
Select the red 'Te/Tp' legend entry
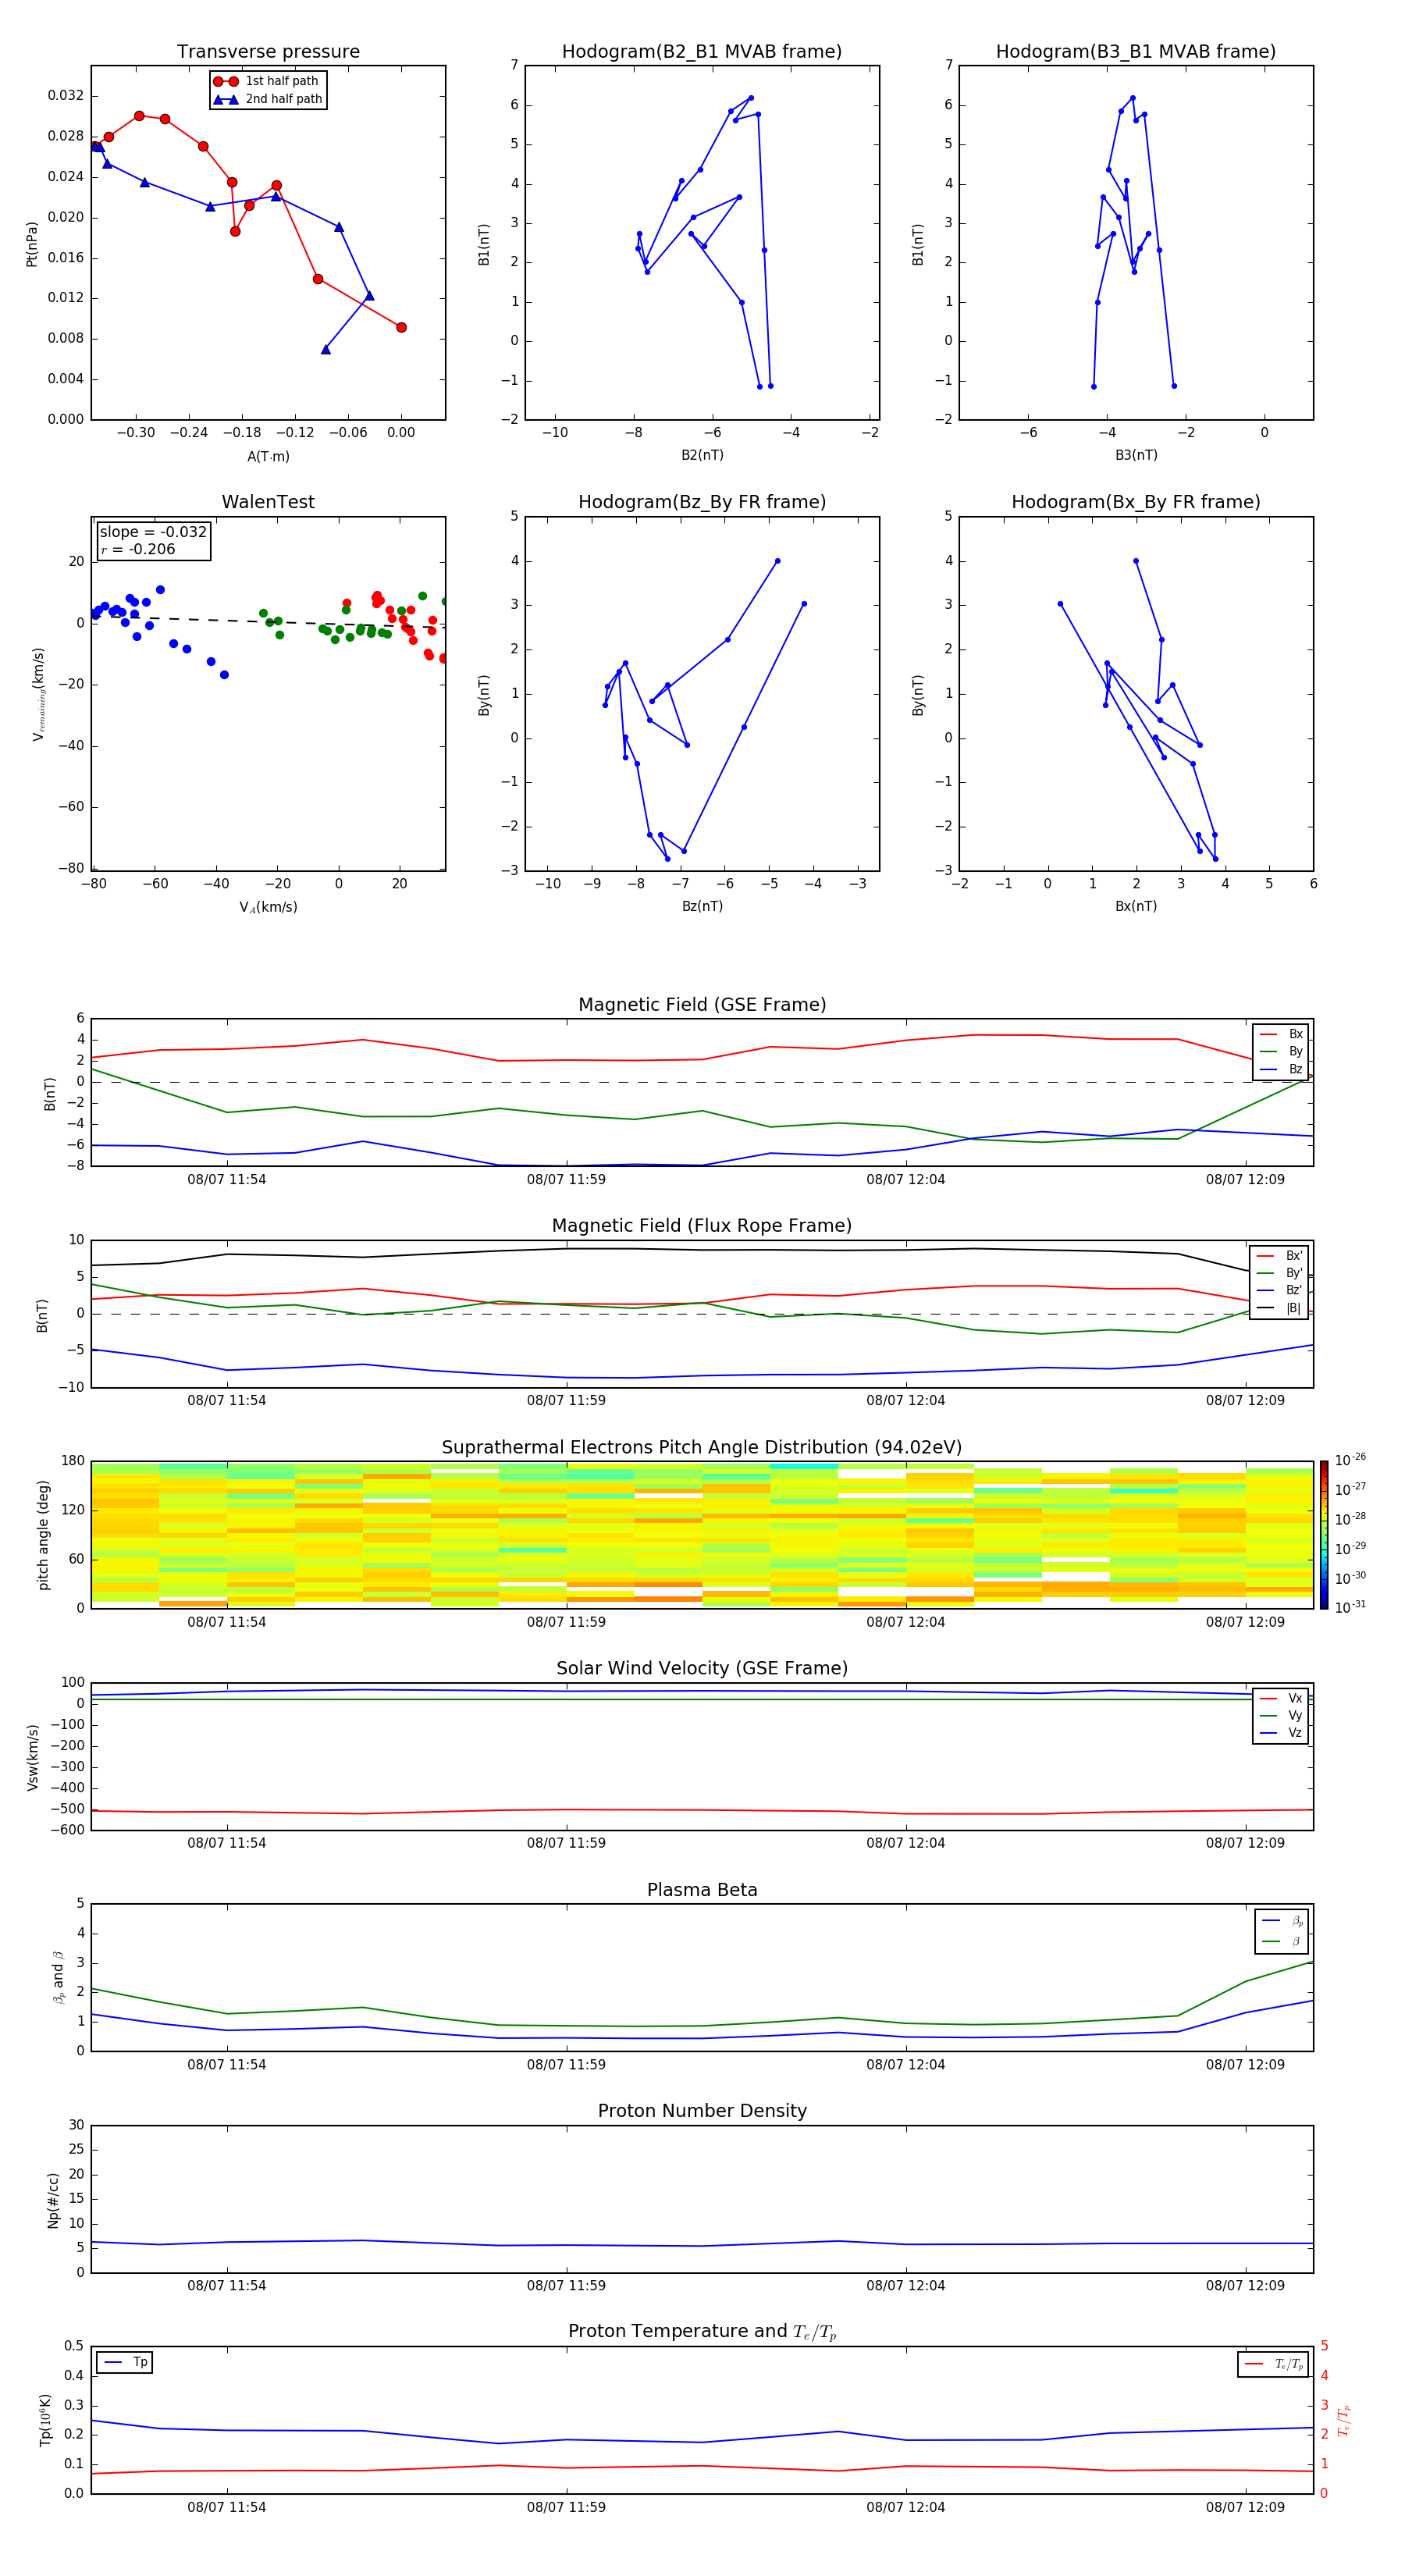pos(1274,2364)
